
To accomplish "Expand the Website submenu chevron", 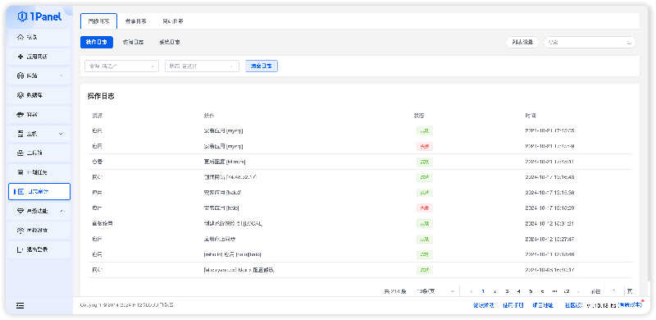I will (61, 75).
